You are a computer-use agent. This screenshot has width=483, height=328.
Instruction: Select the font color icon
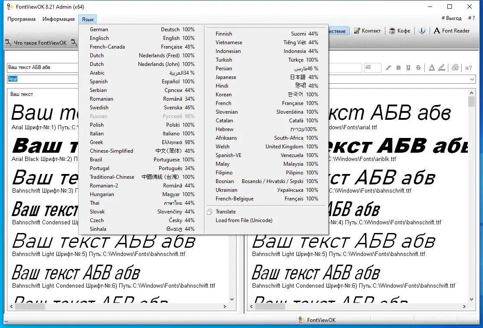click(x=432, y=67)
